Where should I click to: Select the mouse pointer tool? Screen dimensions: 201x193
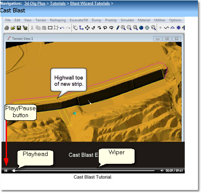[75, 27]
